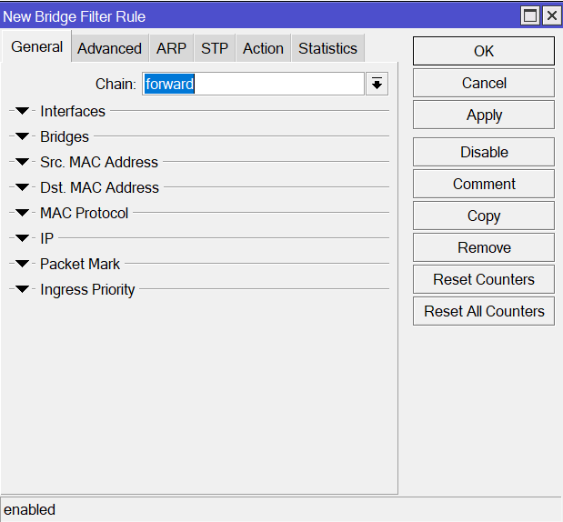This screenshot has height=522, width=563.
Task: Click Reset Counters button
Action: [x=484, y=279]
